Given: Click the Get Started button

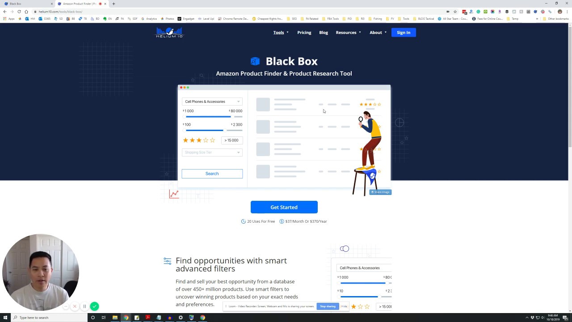Looking at the screenshot, I should [x=284, y=207].
